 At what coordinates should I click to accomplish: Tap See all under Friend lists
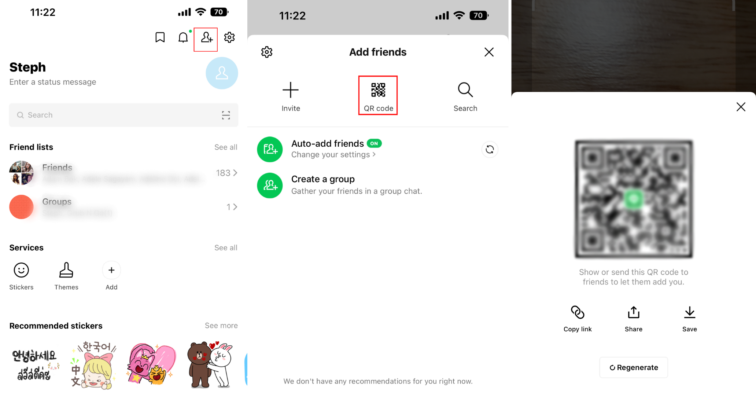click(225, 147)
